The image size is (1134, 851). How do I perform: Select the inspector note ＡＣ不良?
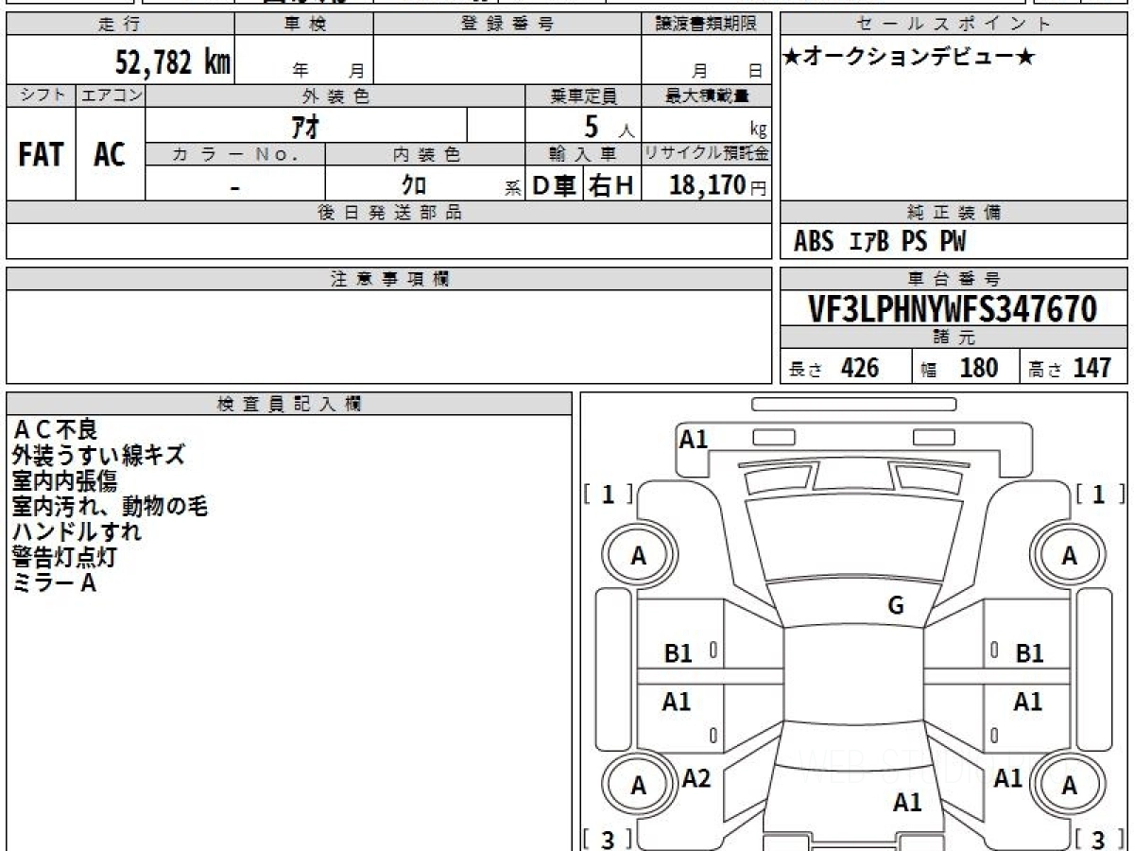(55, 430)
